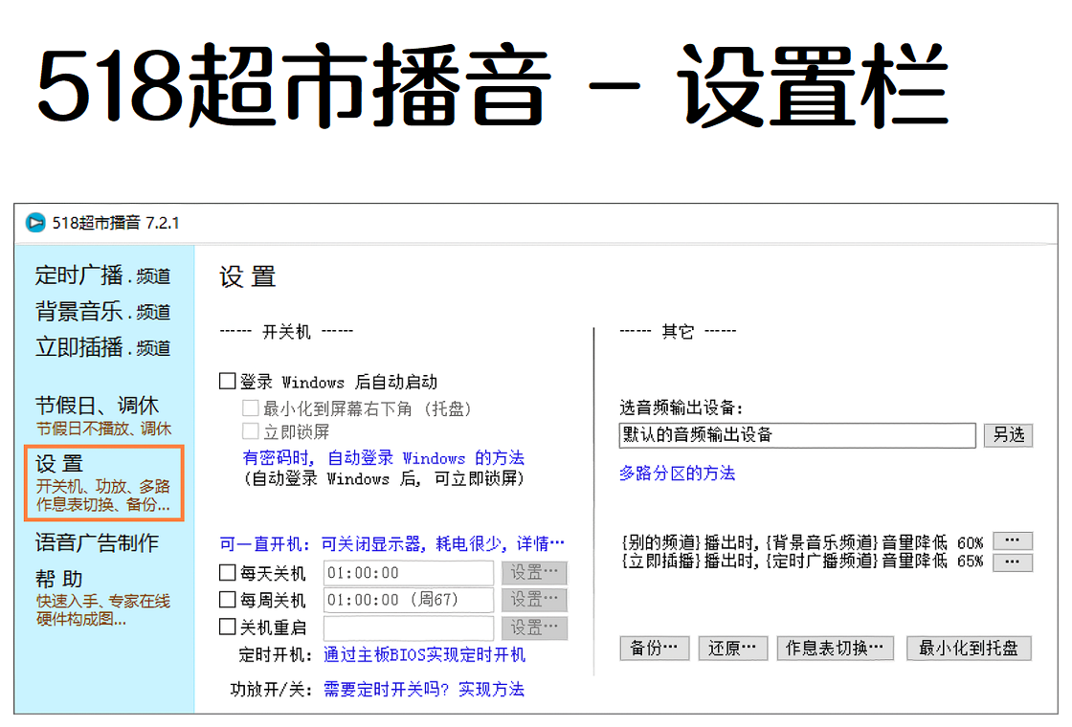Click the 备份… button
This screenshot has height=727, width=1072.
655,649
